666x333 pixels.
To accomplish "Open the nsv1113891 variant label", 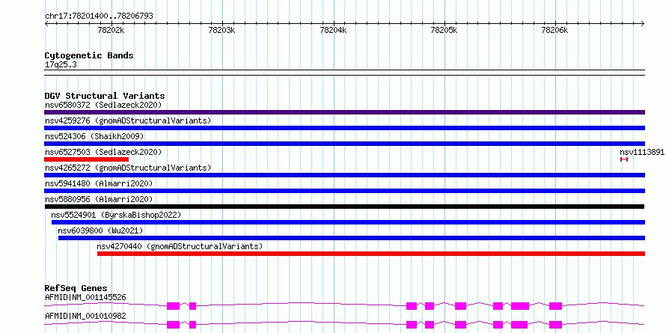I will (x=642, y=152).
